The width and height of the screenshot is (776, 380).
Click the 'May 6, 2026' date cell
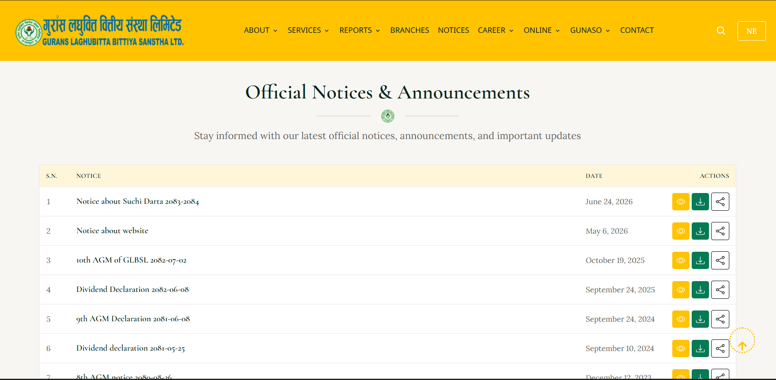coord(607,231)
